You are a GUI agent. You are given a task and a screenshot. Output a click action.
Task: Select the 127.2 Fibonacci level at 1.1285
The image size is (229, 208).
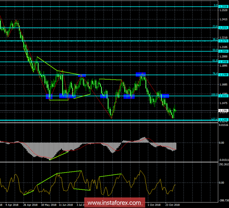coord(222,120)
